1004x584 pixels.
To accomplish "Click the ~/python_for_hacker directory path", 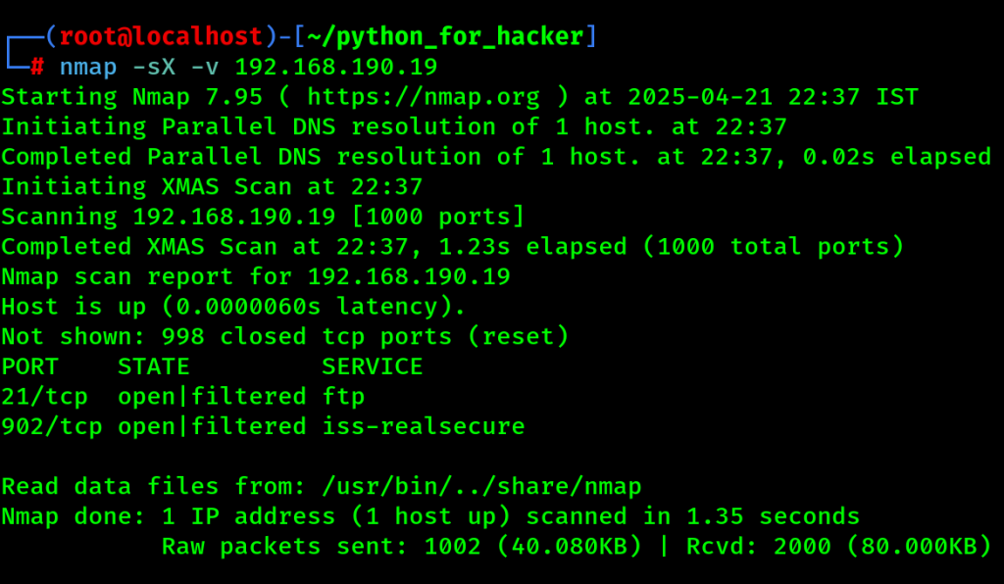I will (446, 36).
